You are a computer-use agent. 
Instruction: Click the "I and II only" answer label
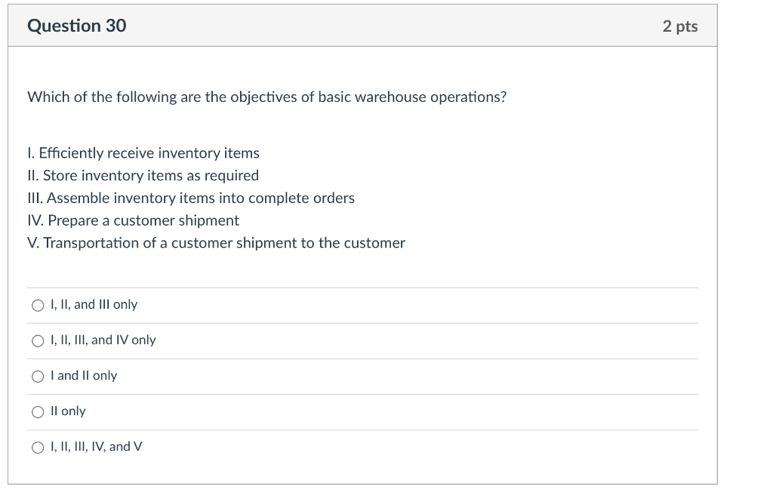pos(84,376)
